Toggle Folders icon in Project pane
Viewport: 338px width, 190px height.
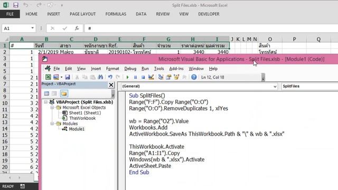point(64,93)
